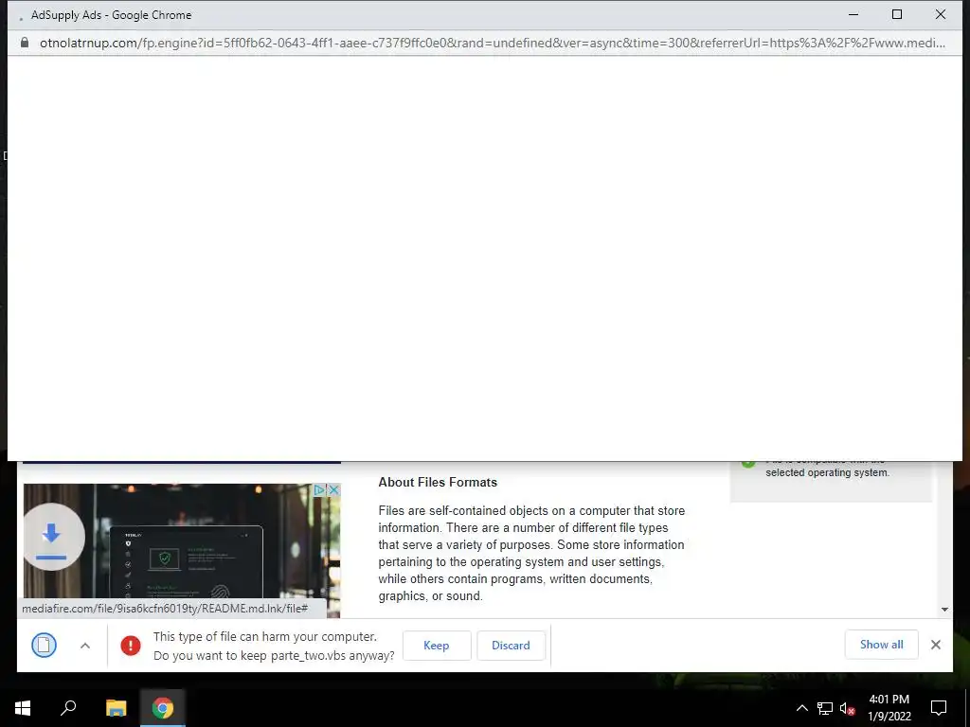Close the downloads bar
Image resolution: width=970 pixels, height=727 pixels.
pyautogui.click(x=935, y=645)
